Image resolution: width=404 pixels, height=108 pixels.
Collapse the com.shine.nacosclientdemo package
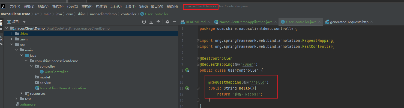26,61
